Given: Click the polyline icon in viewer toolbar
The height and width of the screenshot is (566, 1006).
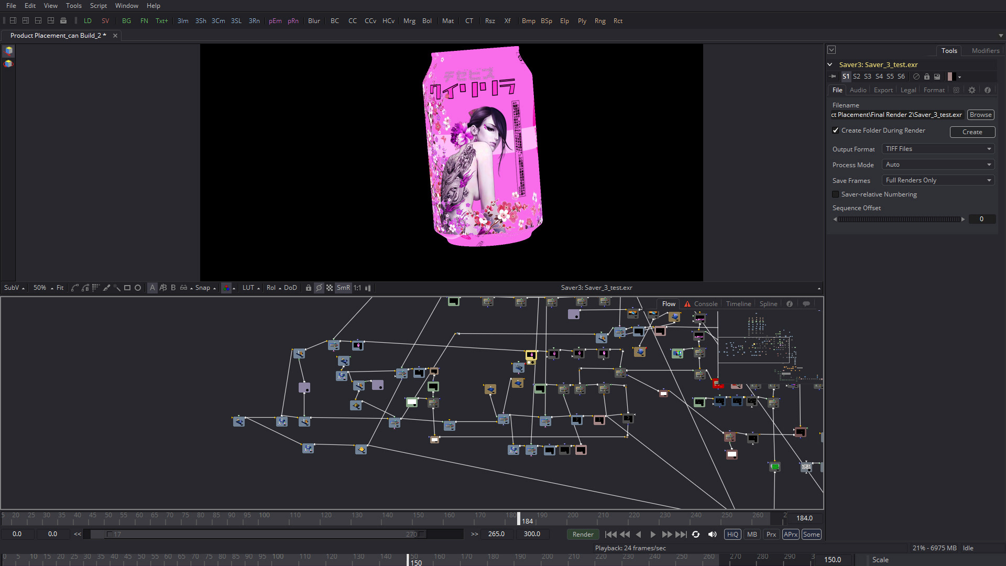Looking at the screenshot, I should [75, 288].
